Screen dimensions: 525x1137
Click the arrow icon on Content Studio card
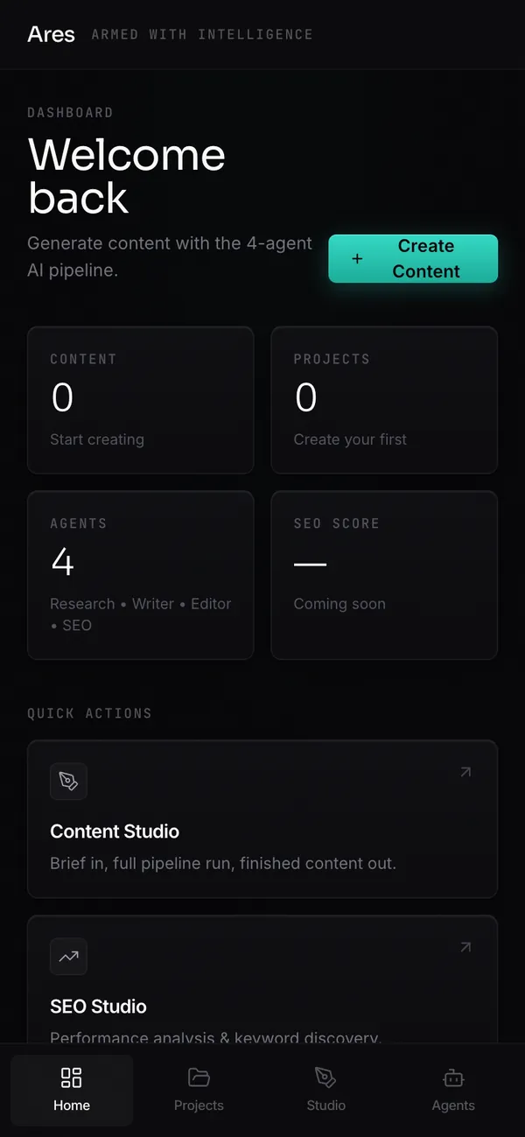coord(465,772)
